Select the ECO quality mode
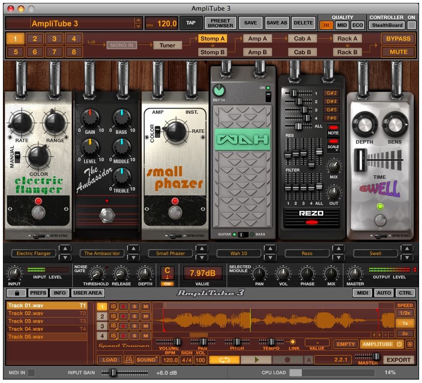 point(358,25)
